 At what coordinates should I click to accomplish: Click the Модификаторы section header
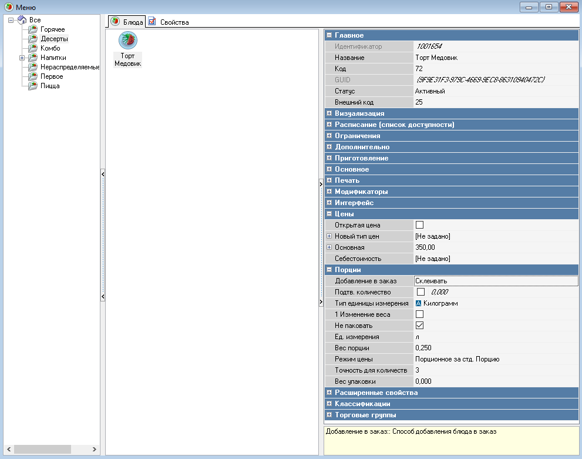(361, 192)
